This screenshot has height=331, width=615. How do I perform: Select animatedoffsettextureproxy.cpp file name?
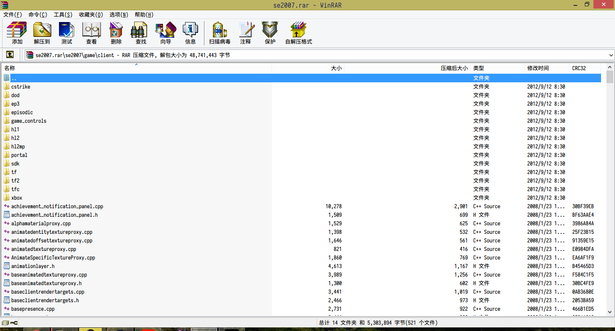pos(52,241)
